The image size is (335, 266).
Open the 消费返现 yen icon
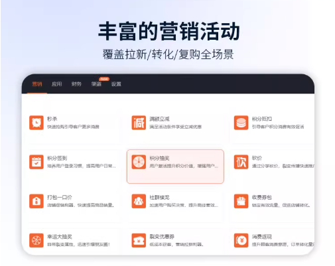pos(241,240)
